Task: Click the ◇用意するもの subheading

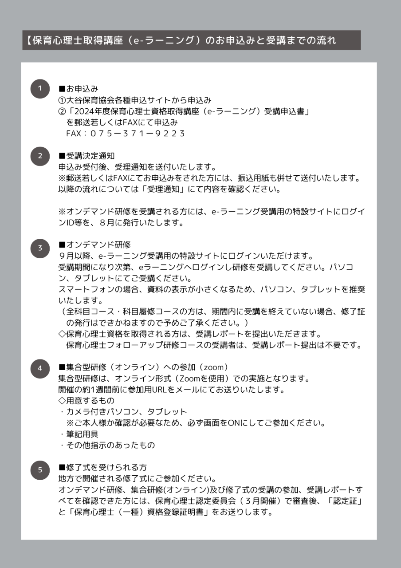Action: coord(86,401)
